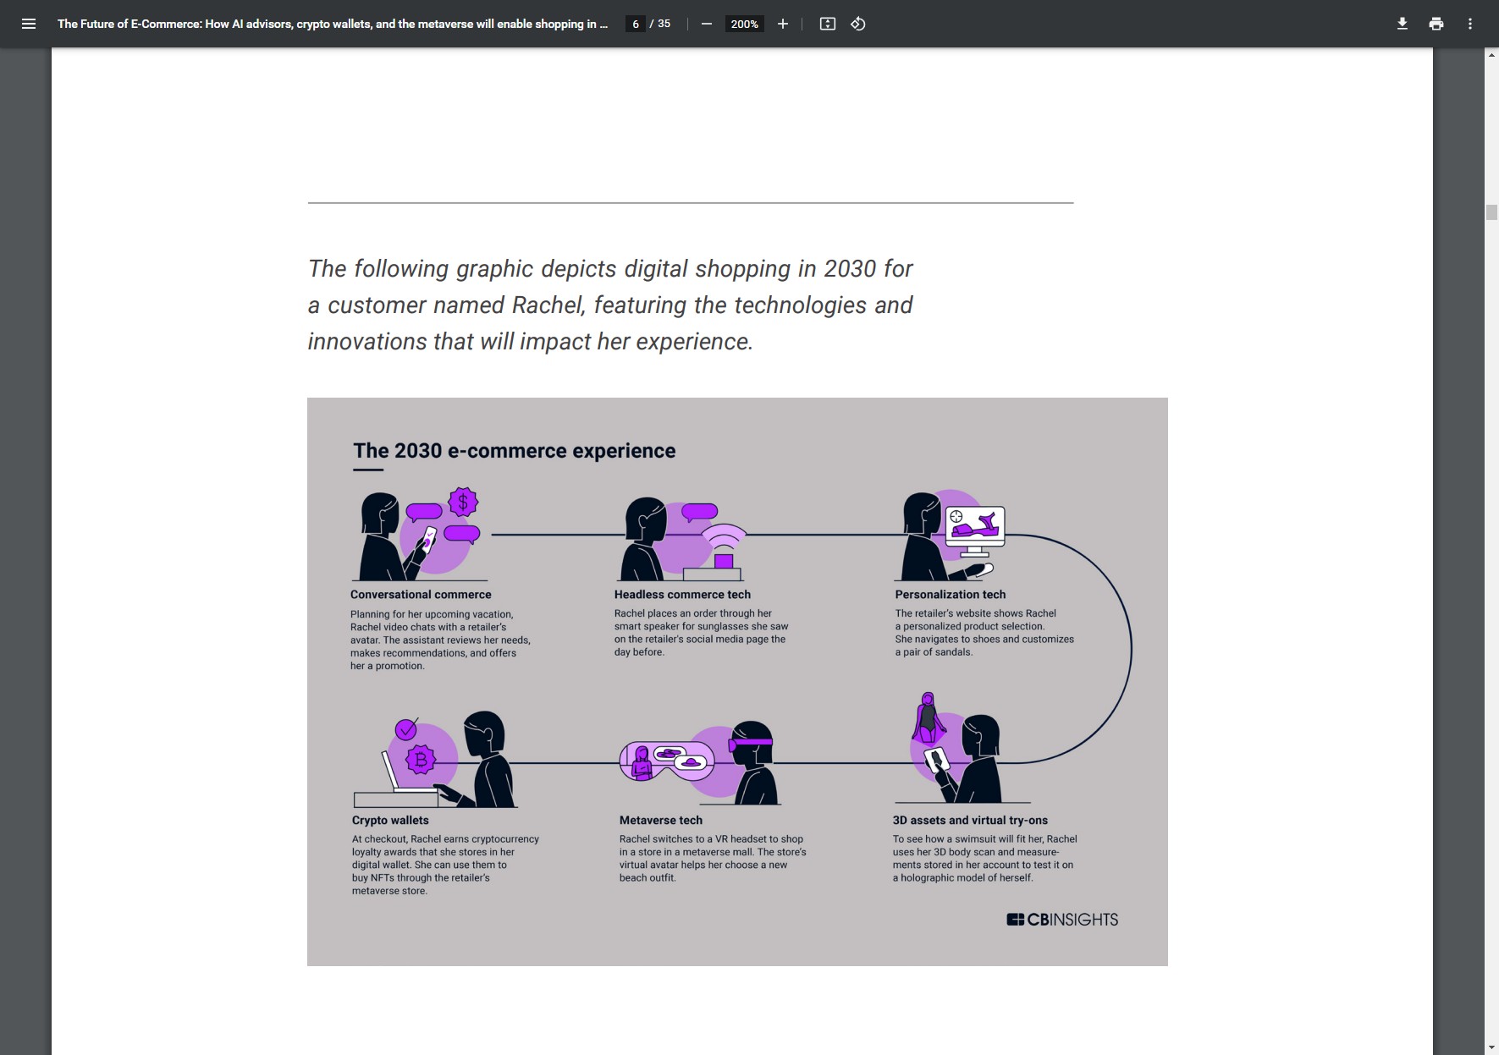Click the CB Insights logo

(x=1062, y=920)
